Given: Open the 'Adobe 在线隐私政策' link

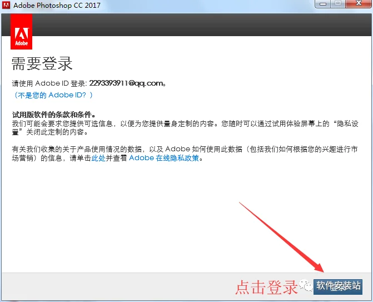Looking at the screenshot, I should (x=164, y=158).
